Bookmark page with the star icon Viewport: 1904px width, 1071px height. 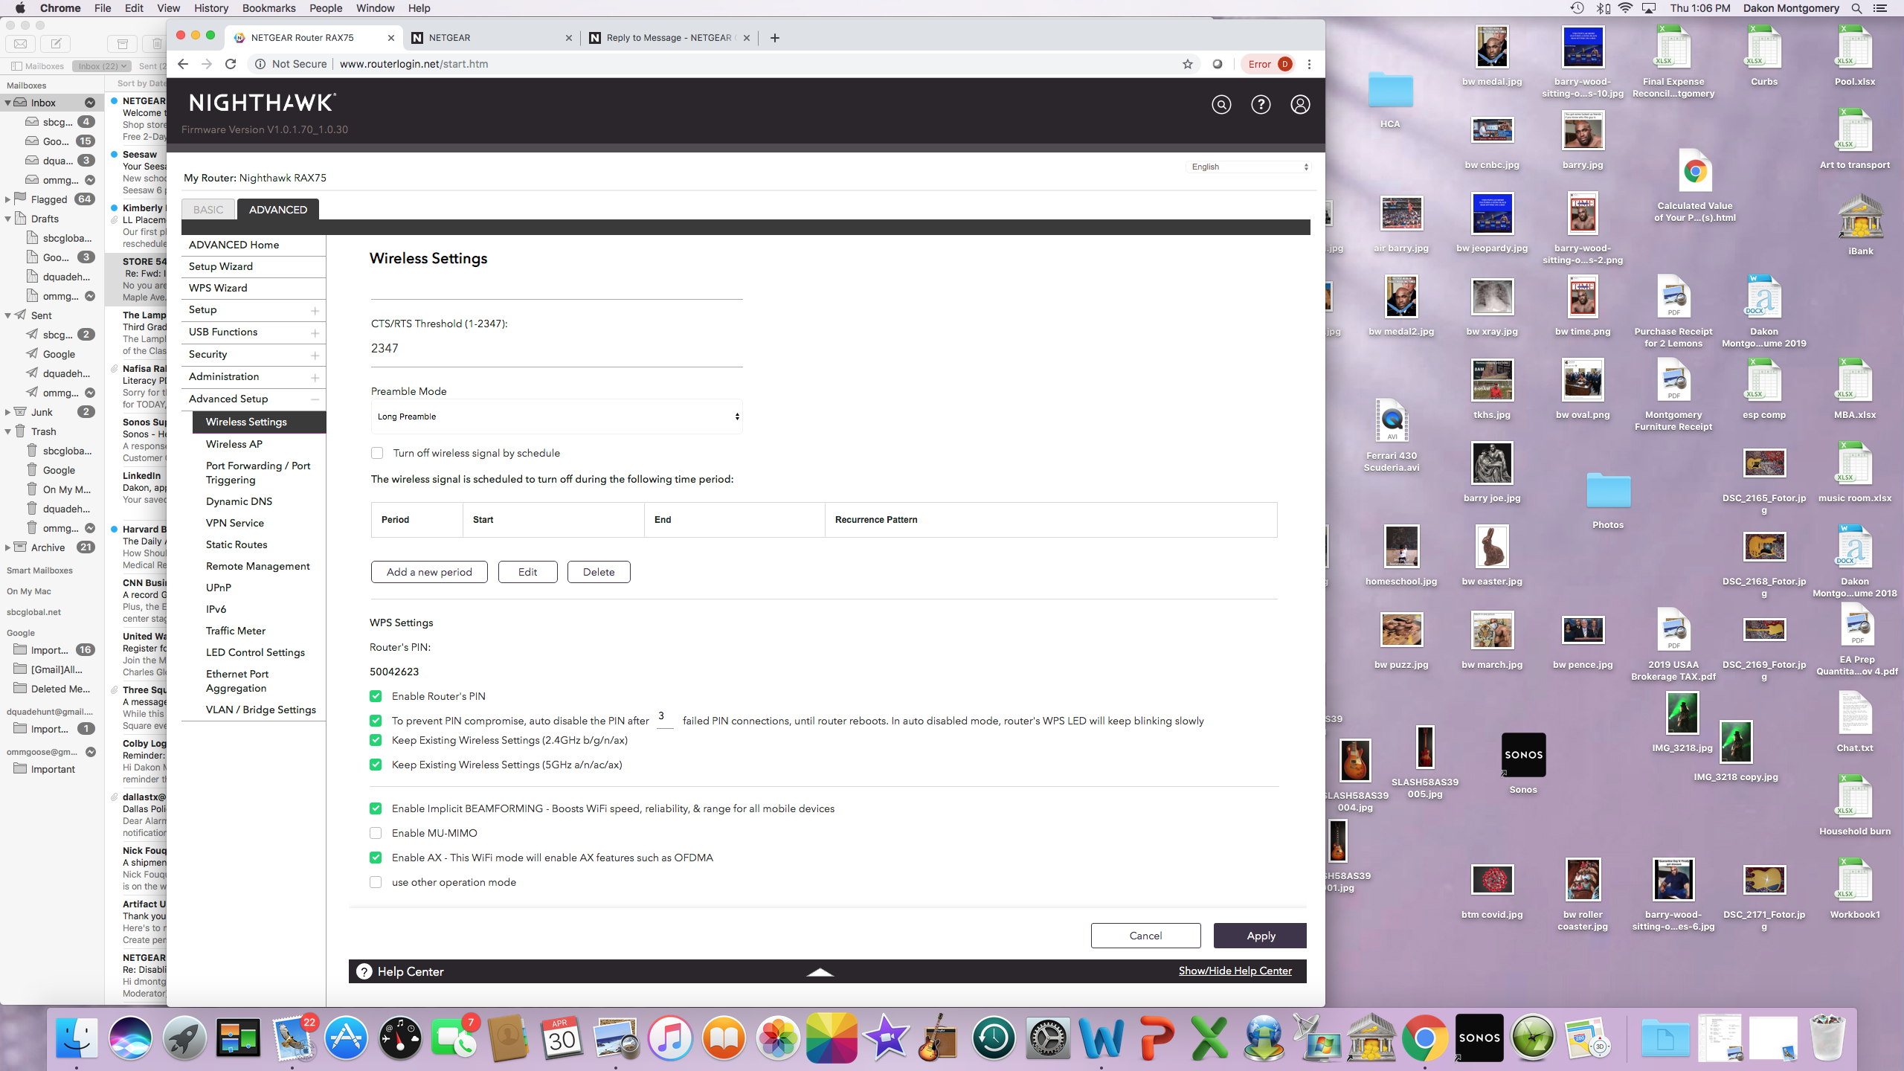(x=1188, y=64)
